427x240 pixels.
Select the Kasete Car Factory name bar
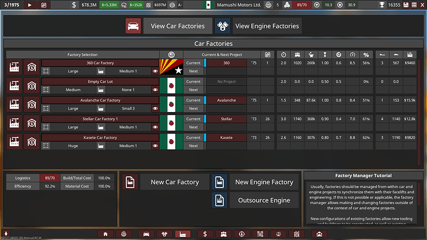[100, 138]
